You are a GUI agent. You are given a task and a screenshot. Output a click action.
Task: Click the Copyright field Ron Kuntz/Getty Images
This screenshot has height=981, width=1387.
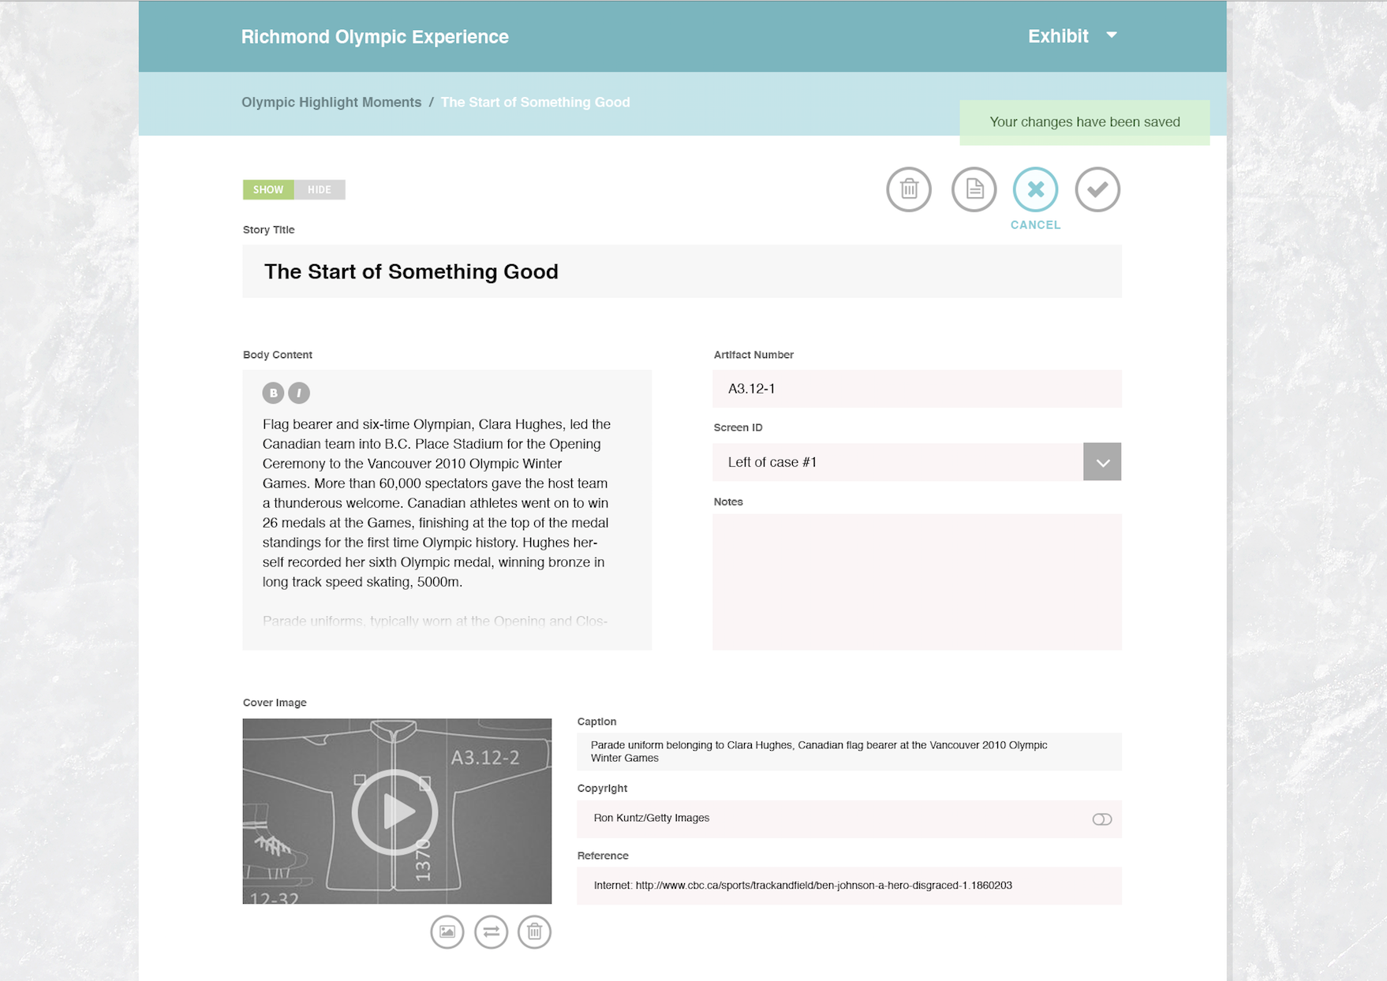[849, 819]
